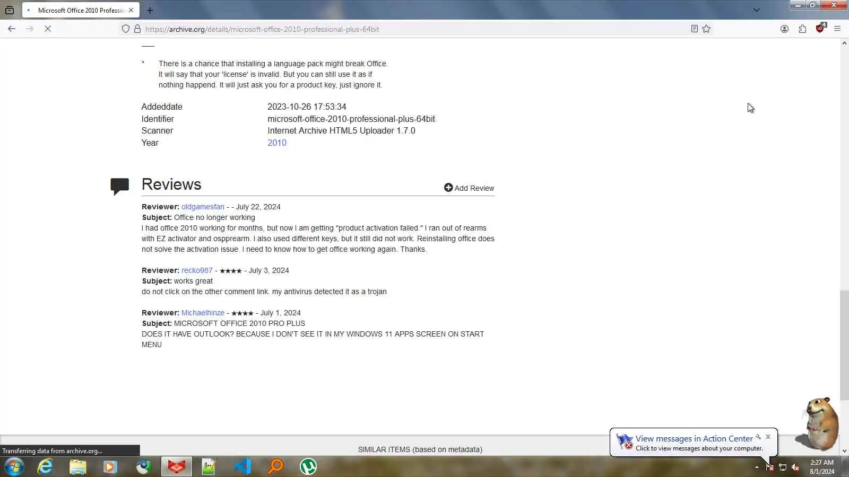This screenshot has width=849, height=477.
Task: View site security lock info
Action: [137, 29]
